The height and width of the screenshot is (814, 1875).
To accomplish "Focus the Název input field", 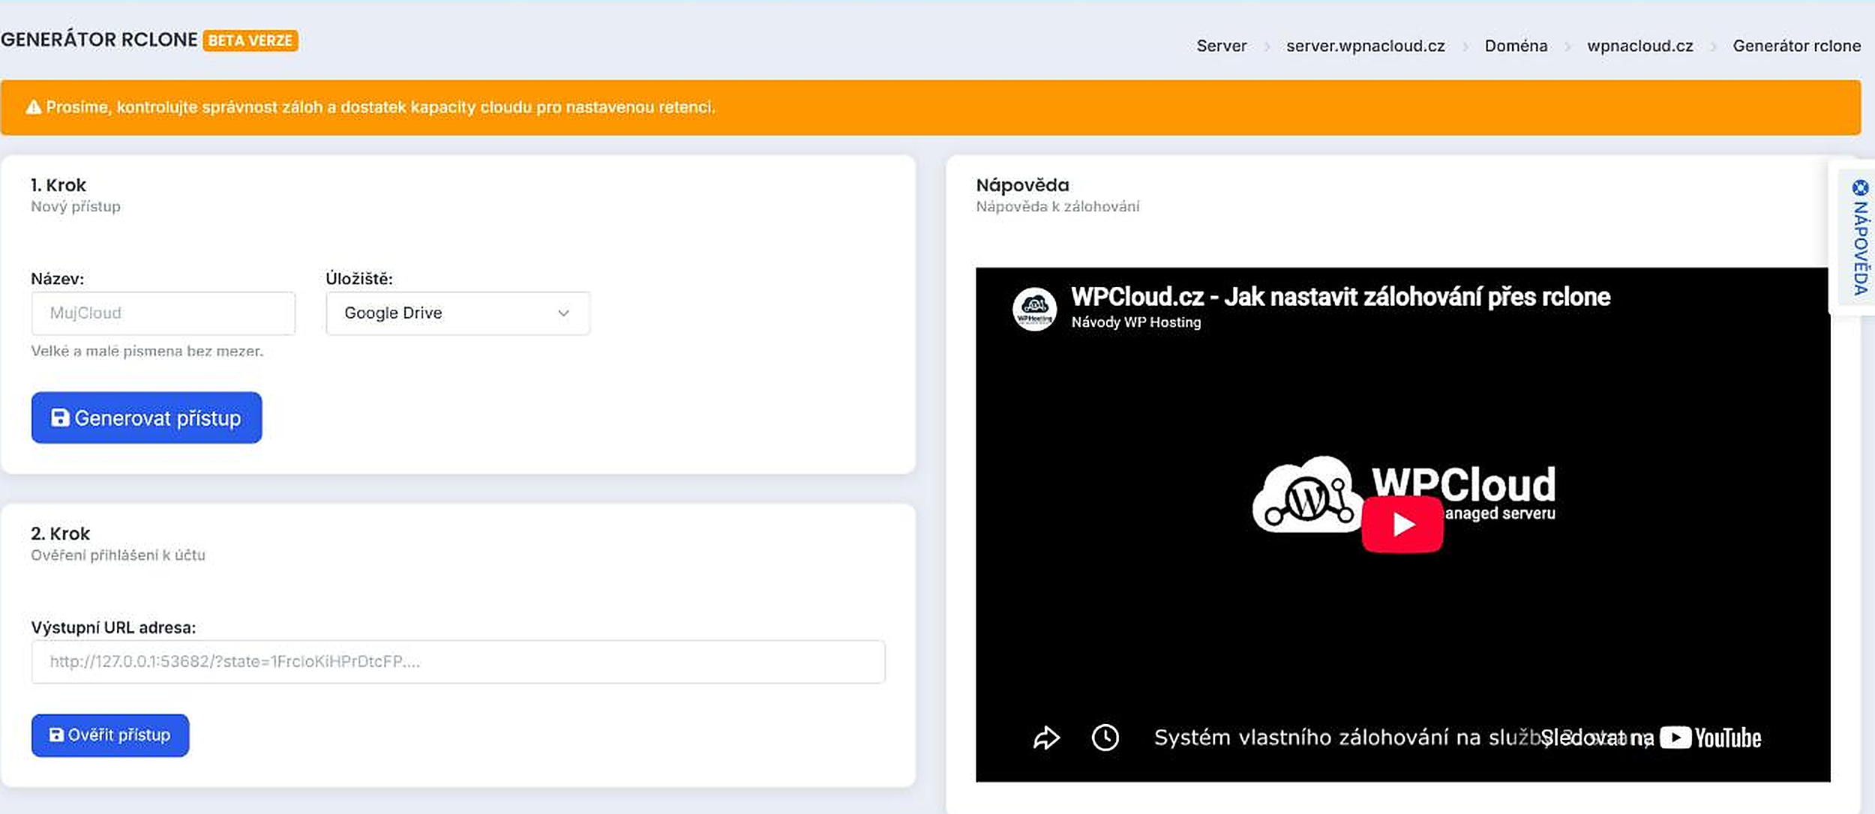I will (x=163, y=313).
